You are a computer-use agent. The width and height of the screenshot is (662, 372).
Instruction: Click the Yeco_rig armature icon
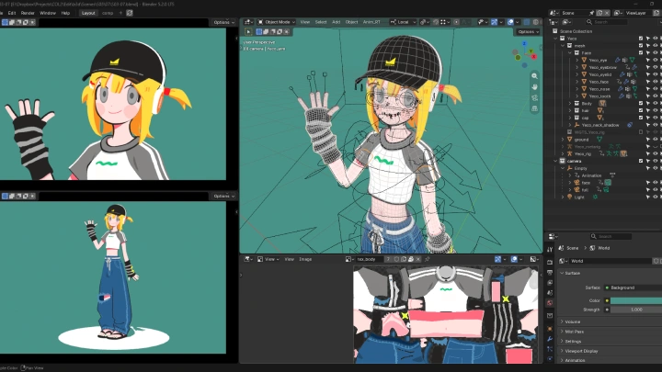569,154
